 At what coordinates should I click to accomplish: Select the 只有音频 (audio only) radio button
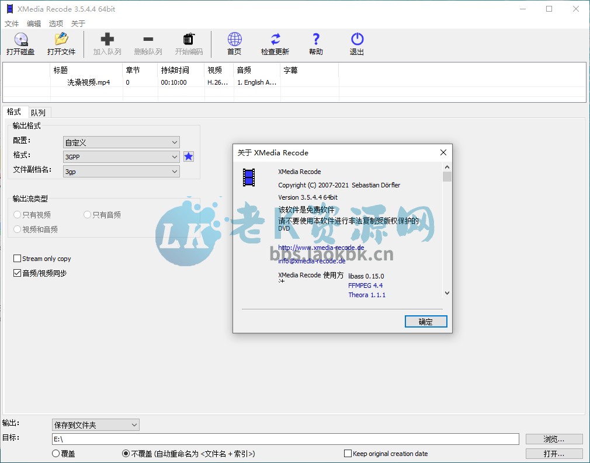pyautogui.click(x=87, y=215)
